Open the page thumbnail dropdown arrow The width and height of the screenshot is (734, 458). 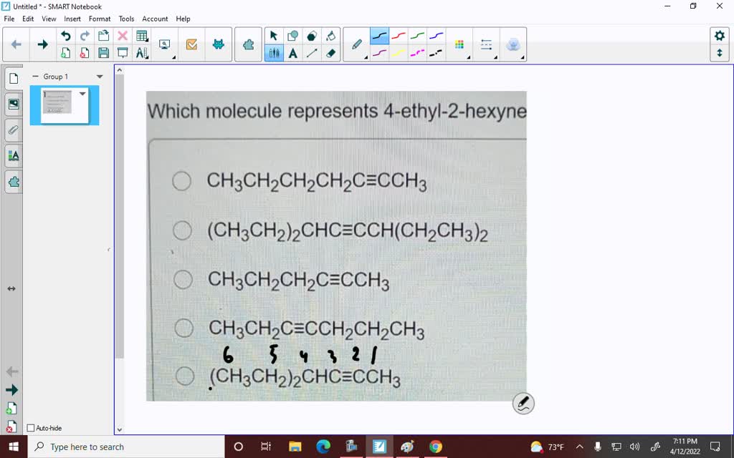[x=82, y=94]
